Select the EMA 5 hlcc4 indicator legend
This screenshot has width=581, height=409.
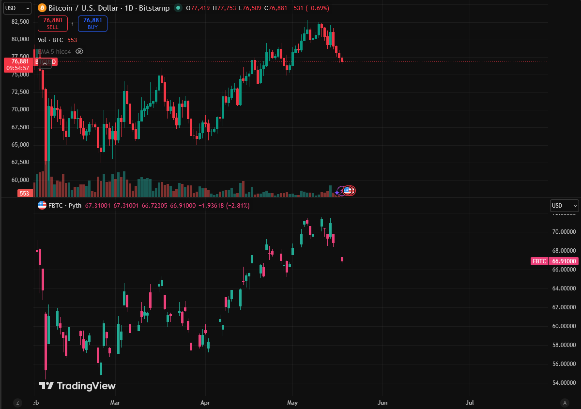[54, 51]
